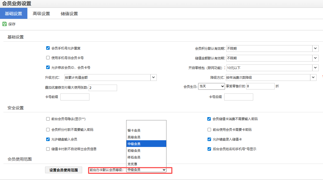Image resolution: width=323 pixels, height=180 pixels.
Task: Open the 储值设置 tab
Action: (x=69, y=13)
